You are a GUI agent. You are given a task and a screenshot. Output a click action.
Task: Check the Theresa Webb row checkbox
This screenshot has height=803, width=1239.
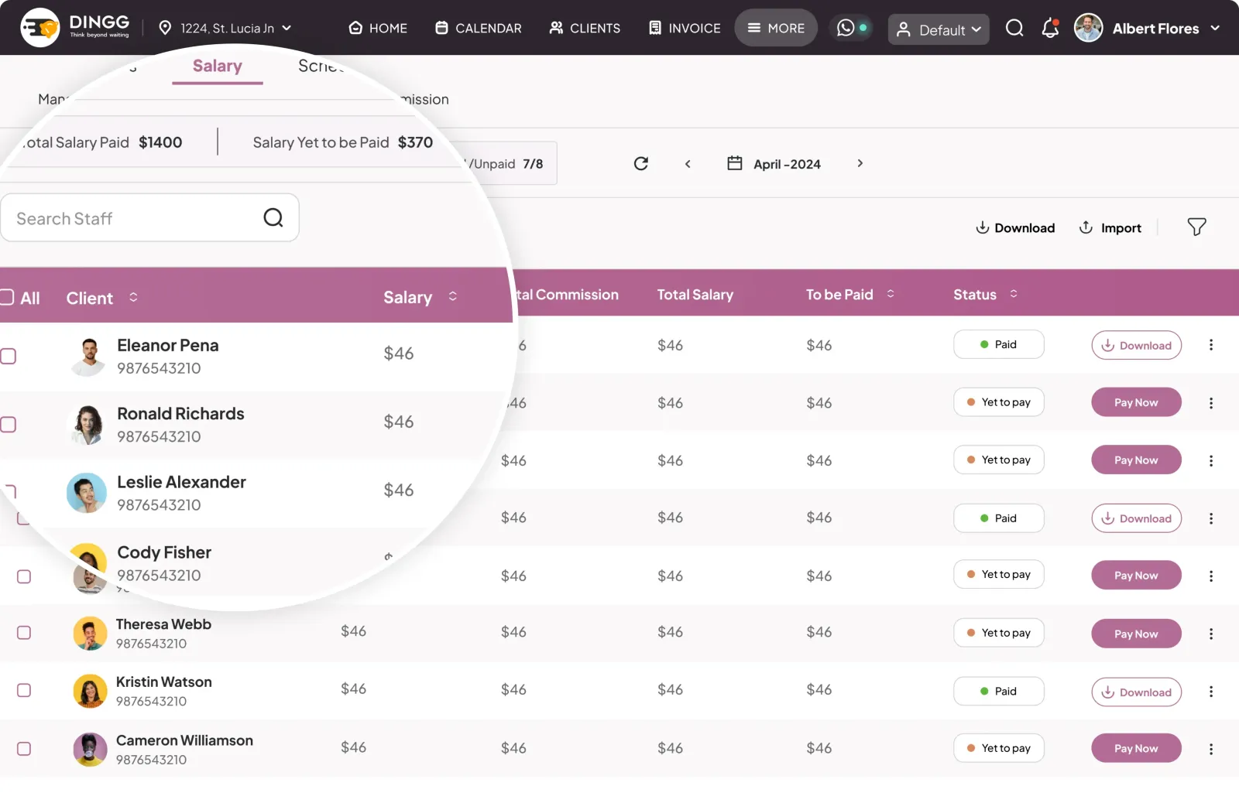coord(24,633)
